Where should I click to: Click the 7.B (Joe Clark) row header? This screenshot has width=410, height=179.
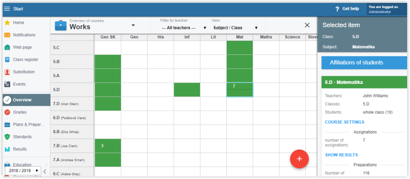[x=72, y=146]
